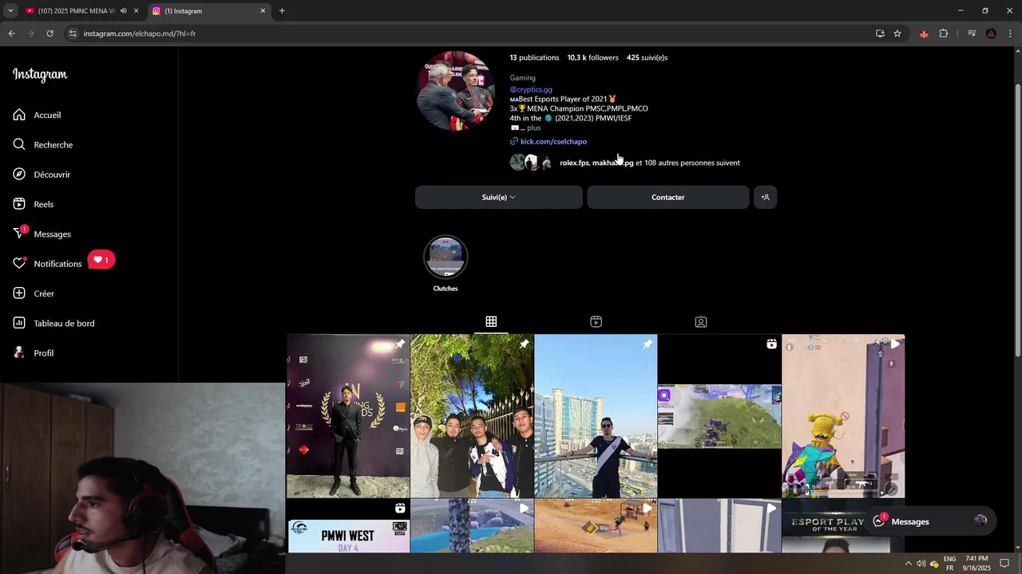Screen dimensions: 1022x574
Task: Switch ENG FR input language
Action: [949, 564]
